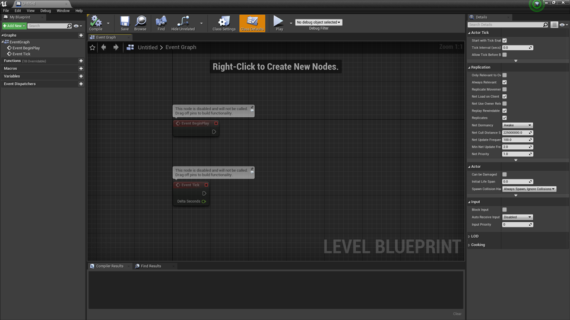Screen dimensions: 570x320
Task: Open the Net Dormancy dropdown
Action: click(x=517, y=125)
